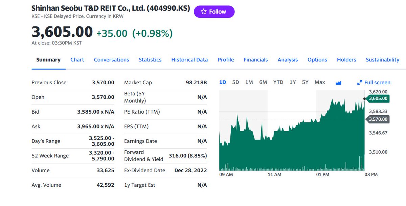Select the Max chart range
Image resolution: width=406 pixels, height=206 pixels.
(x=320, y=82)
